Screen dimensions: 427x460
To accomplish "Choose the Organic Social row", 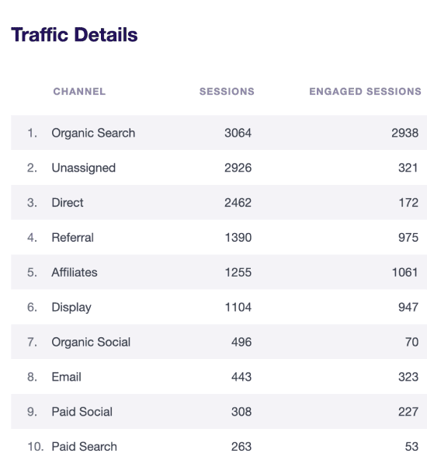I will pos(219,342).
